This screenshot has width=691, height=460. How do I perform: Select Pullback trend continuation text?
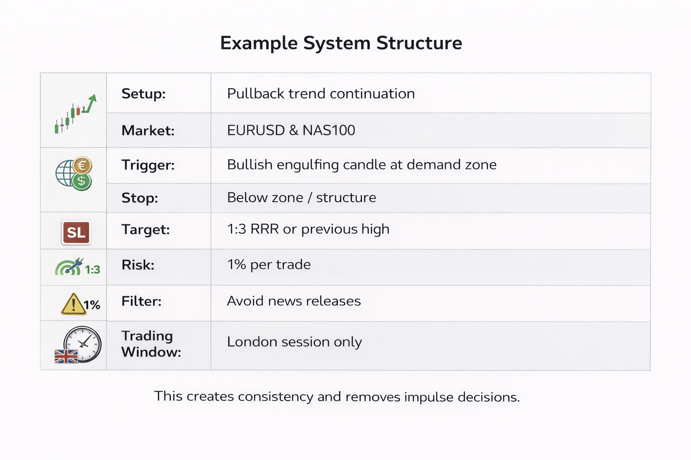point(321,93)
